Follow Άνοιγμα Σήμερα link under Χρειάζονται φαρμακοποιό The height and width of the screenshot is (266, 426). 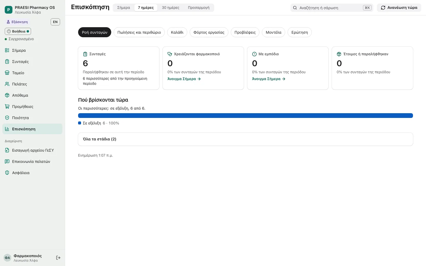(x=184, y=79)
